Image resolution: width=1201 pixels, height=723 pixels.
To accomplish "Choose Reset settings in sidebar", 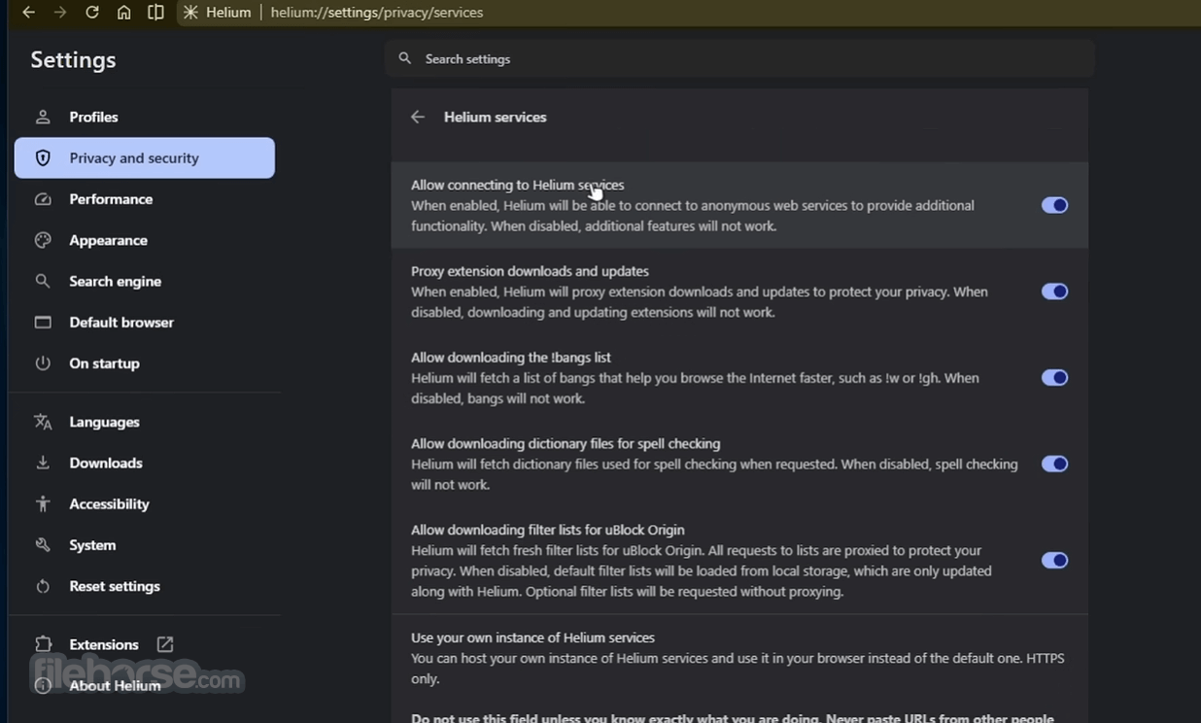I will point(144,586).
